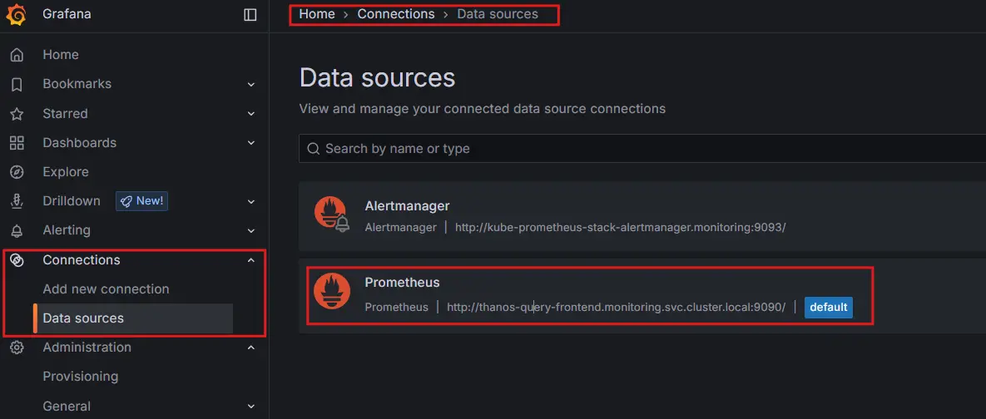Viewport: 986px width, 419px height.
Task: Open Starred in the sidebar
Action: (65, 114)
